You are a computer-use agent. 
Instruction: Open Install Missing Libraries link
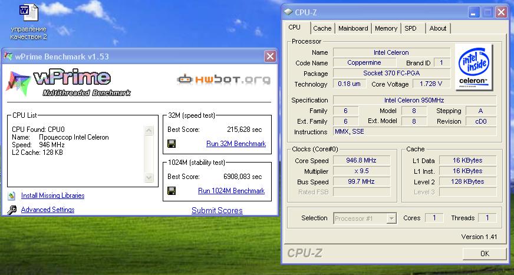click(53, 196)
